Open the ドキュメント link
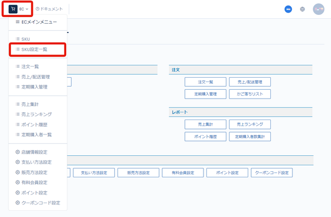 49,9
